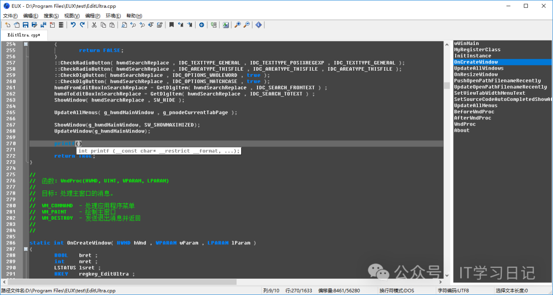553x295 pixels.
Task: Click the blue back navigation arrow icon
Action: [x=201, y=25]
